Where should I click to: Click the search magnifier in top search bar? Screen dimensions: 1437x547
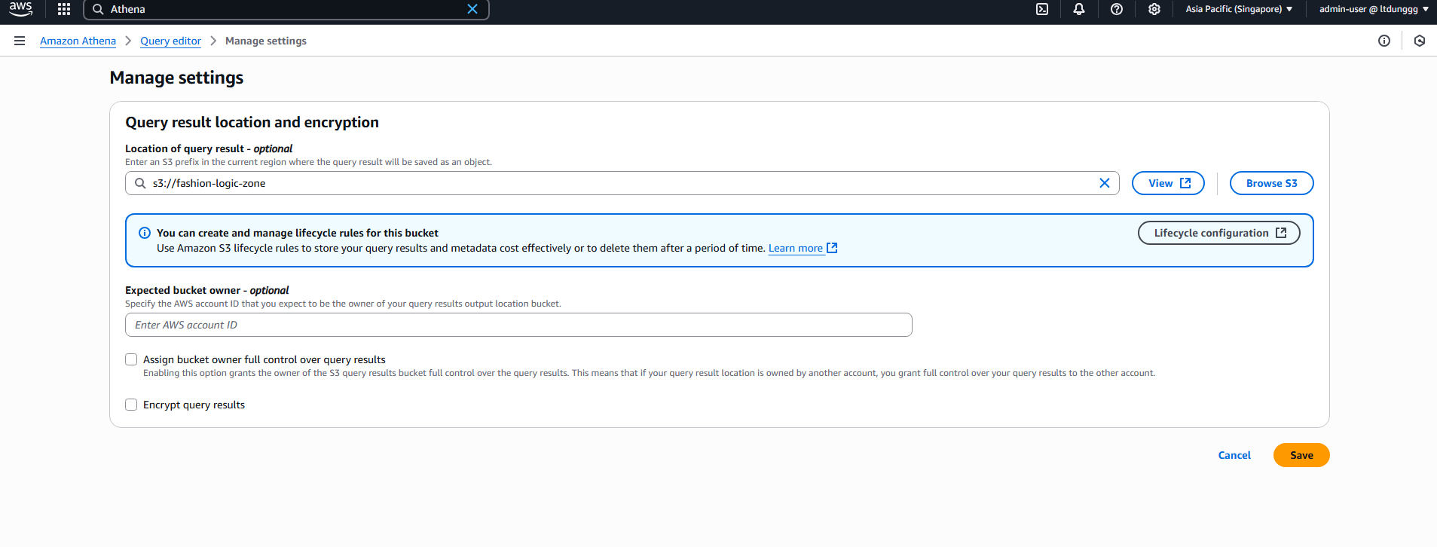[98, 9]
